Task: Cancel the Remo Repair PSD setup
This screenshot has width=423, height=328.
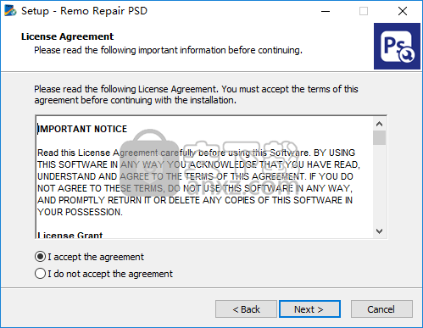Action: pos(381,309)
